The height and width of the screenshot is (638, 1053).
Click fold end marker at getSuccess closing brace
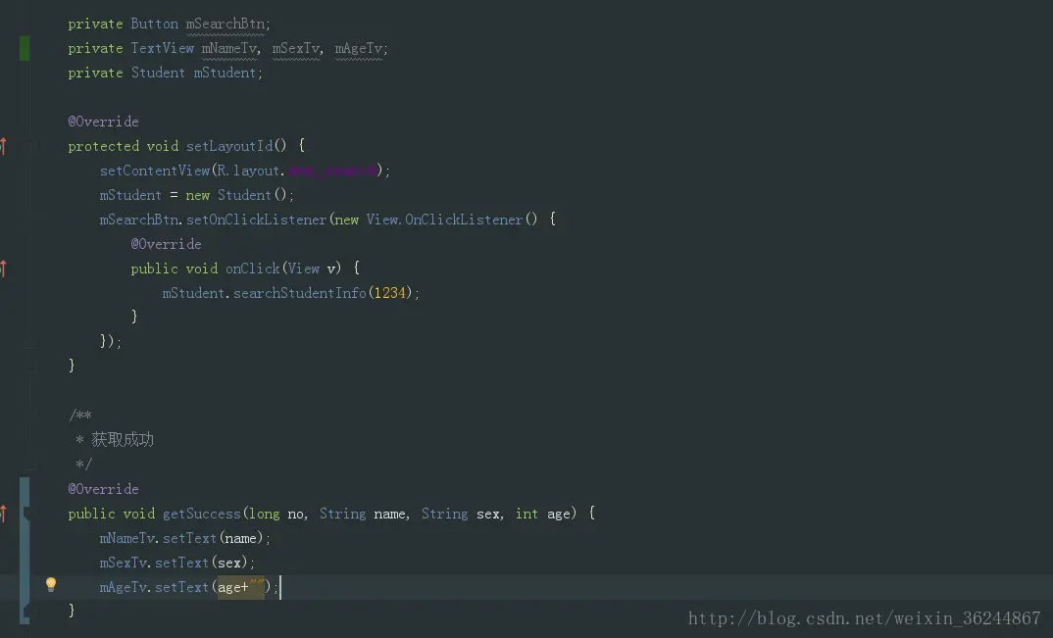click(x=26, y=611)
